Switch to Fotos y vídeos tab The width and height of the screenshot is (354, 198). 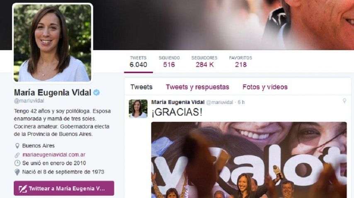tap(265, 87)
